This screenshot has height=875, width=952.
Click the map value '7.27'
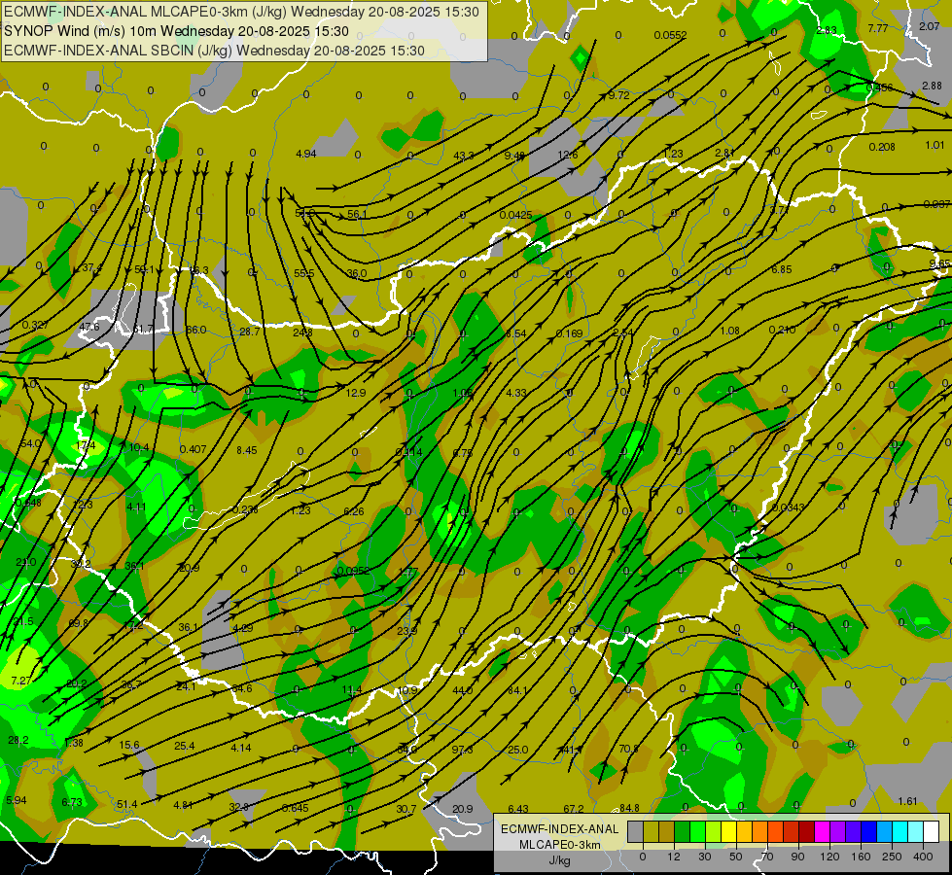(20, 681)
